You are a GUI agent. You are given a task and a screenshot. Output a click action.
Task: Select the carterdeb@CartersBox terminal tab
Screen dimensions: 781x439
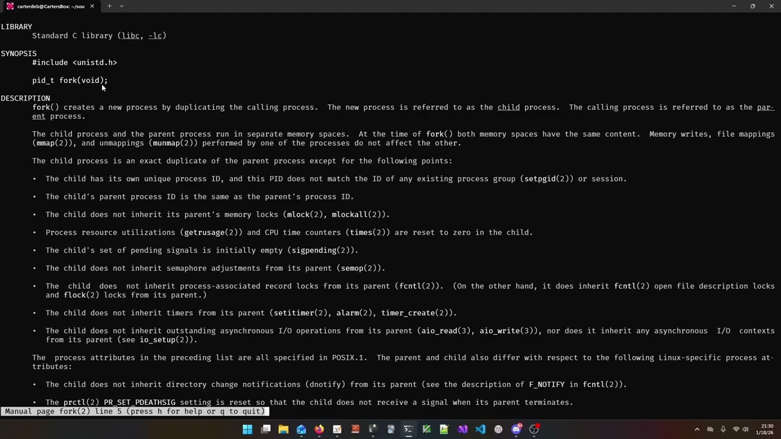coord(51,6)
